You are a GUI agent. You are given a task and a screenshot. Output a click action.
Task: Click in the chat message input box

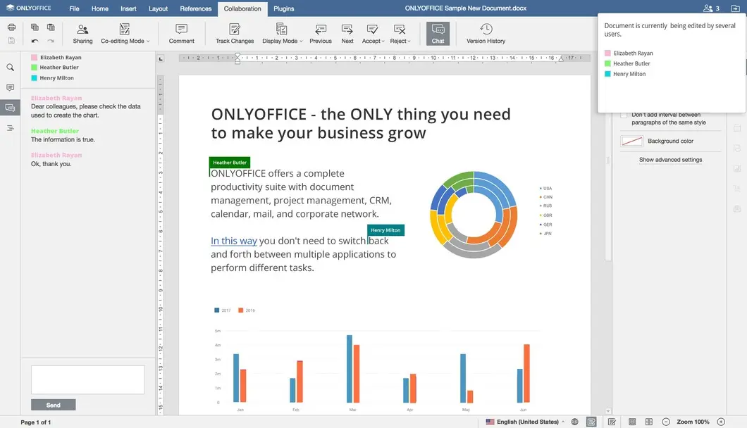click(87, 379)
